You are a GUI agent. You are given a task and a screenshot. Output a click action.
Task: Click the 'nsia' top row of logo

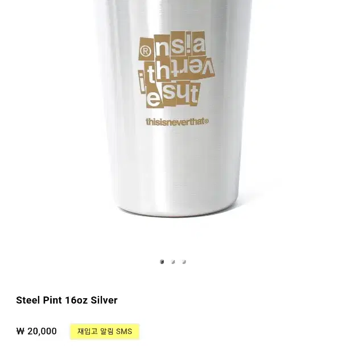click(x=180, y=45)
